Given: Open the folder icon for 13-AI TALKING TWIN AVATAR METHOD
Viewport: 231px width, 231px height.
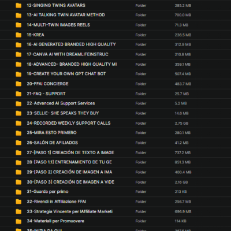Looking at the screenshot, I should coord(18,15).
